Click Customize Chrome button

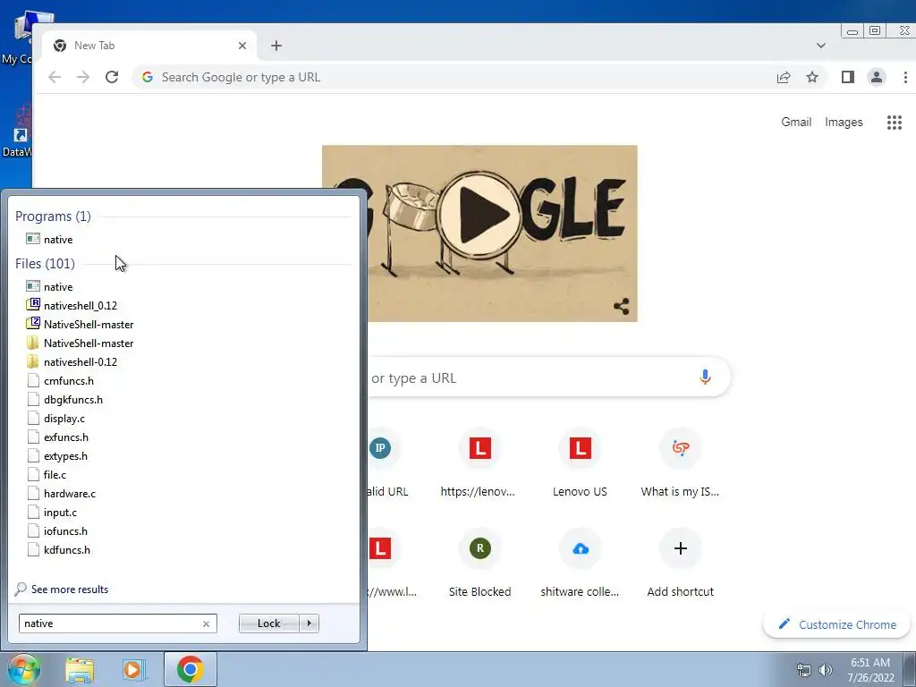pos(837,624)
